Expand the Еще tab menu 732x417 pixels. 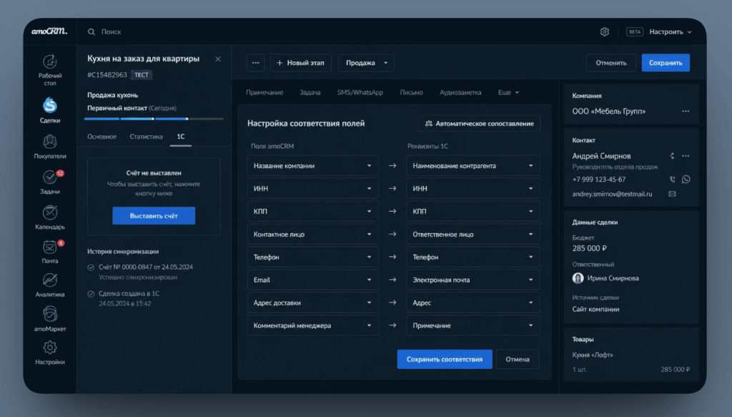tap(508, 92)
